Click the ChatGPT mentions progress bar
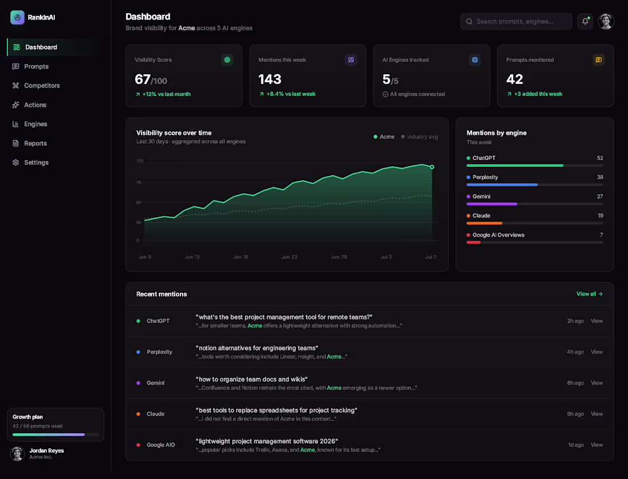Viewport: 628px width, 479px height. tap(535, 165)
